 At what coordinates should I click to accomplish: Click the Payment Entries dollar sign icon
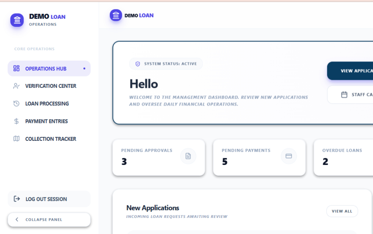[x=16, y=121]
